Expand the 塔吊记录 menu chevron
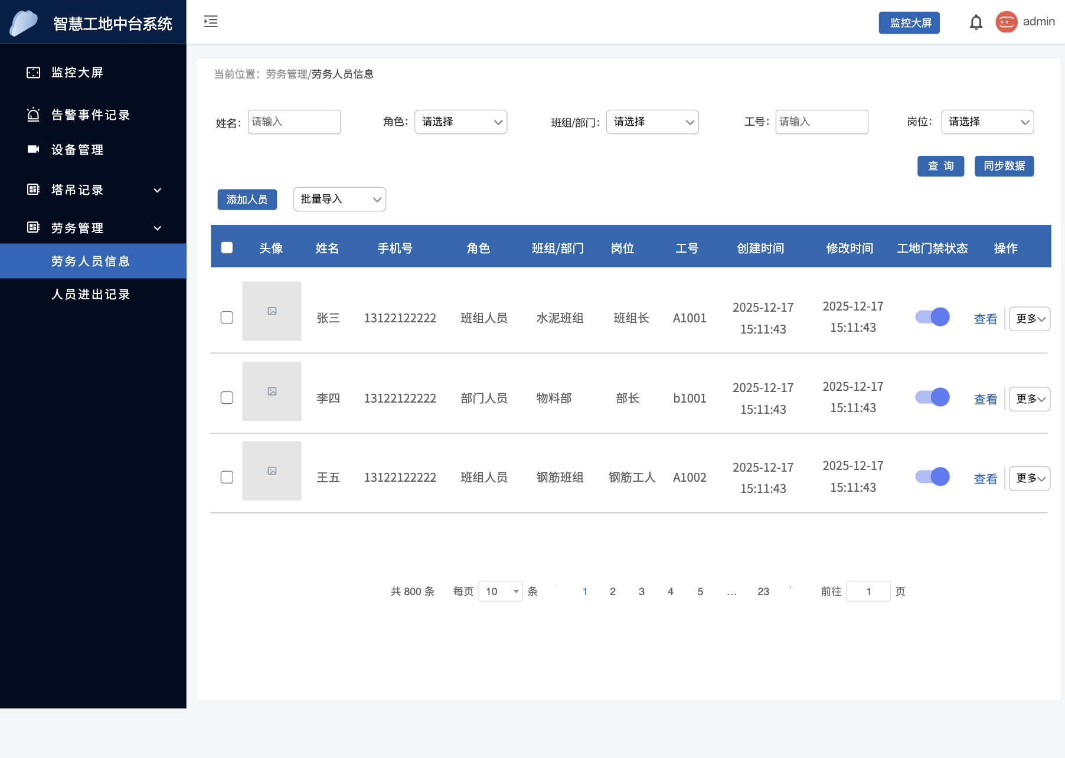The height and width of the screenshot is (758, 1065). pyautogui.click(x=158, y=190)
